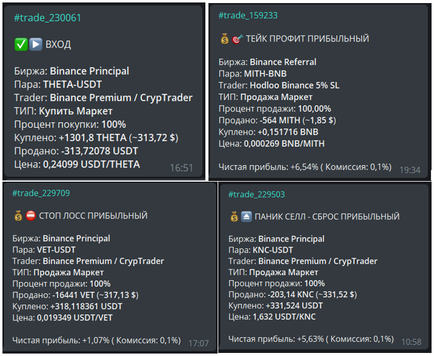The width and height of the screenshot is (434, 356).
Task: Click the 10:58 timestamp on the KNC message
Action: pyautogui.click(x=413, y=341)
